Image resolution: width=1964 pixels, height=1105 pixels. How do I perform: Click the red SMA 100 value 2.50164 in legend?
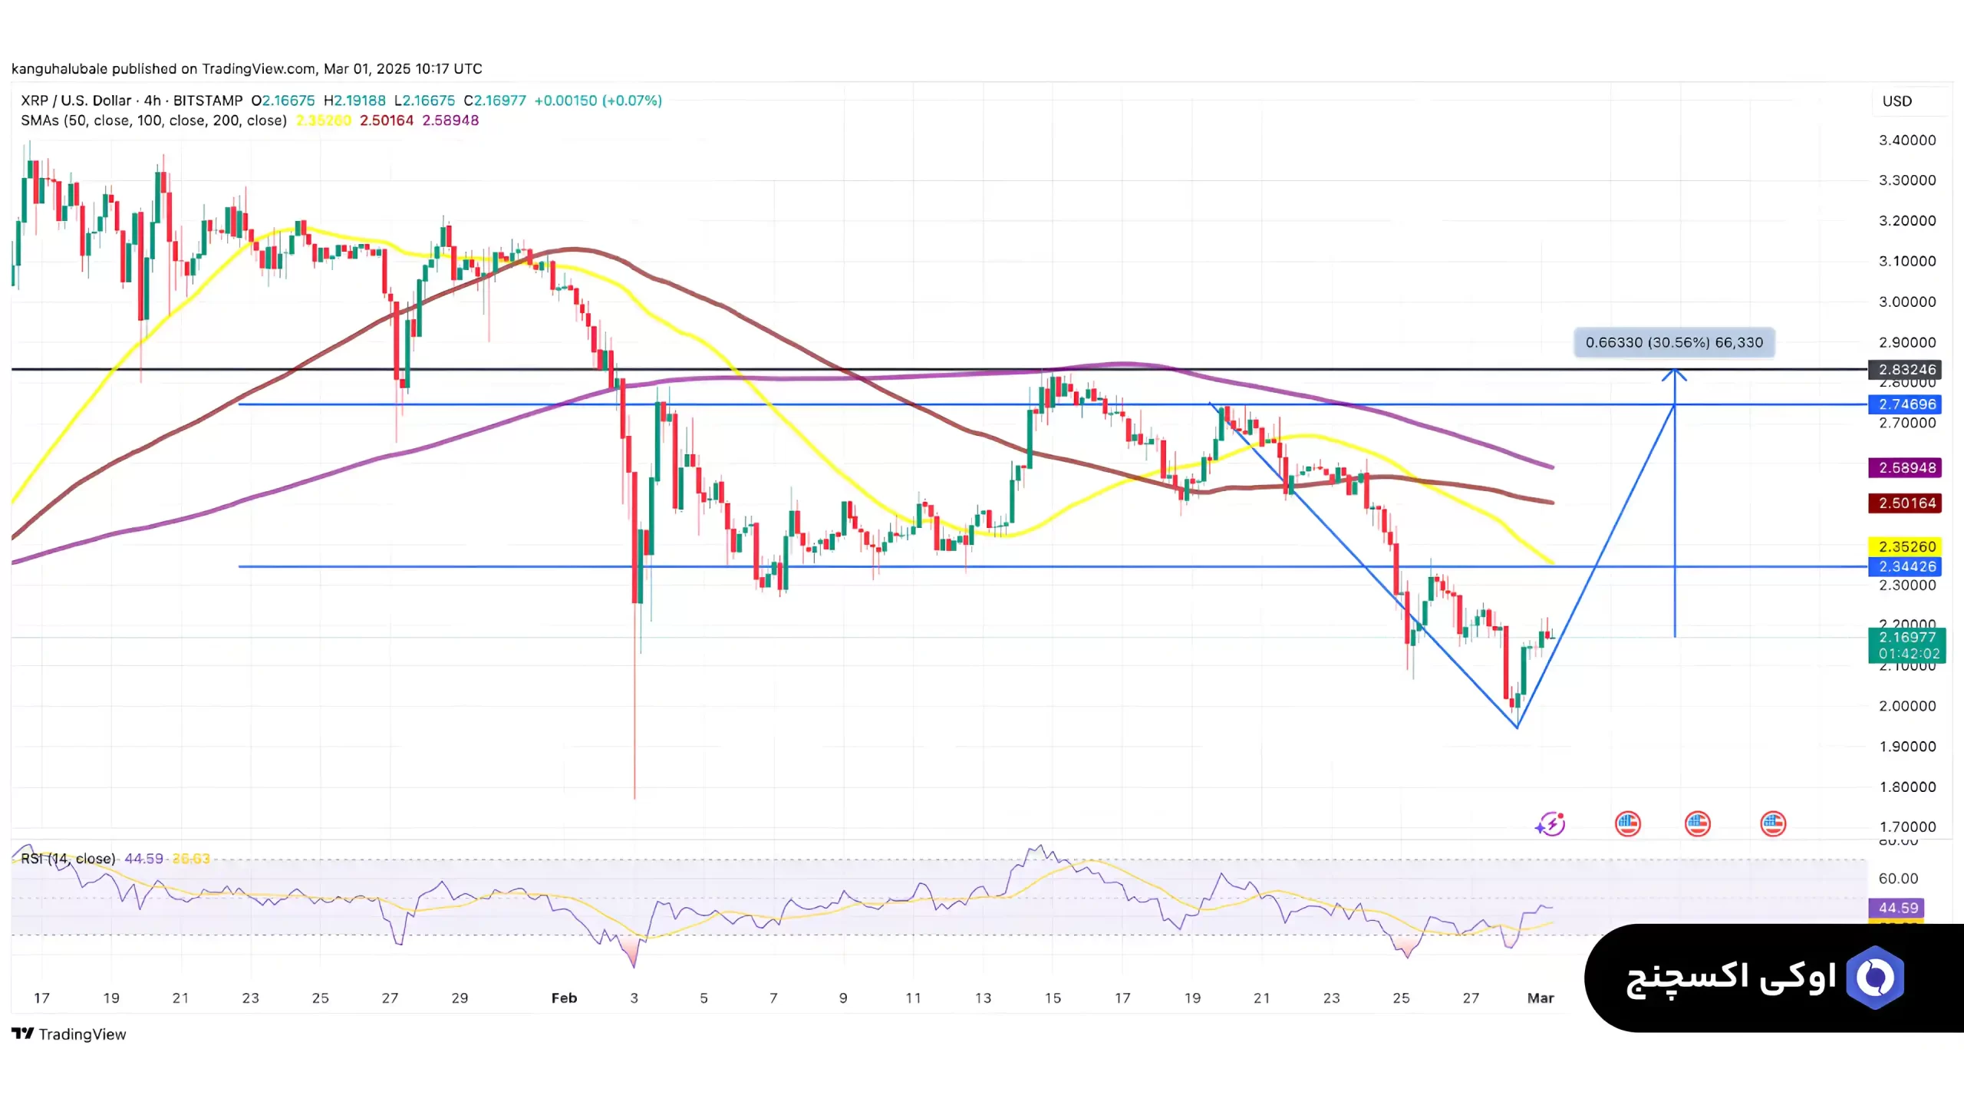pyautogui.click(x=387, y=120)
